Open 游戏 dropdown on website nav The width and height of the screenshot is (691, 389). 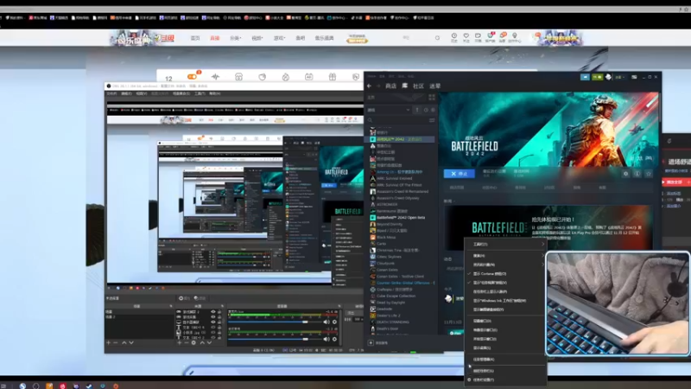279,38
